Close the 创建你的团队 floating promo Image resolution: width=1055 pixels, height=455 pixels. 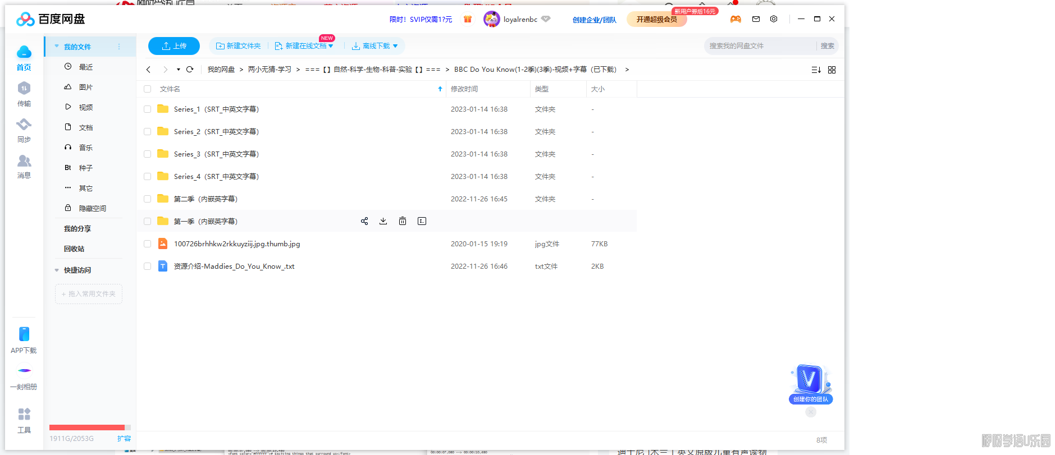(x=811, y=412)
